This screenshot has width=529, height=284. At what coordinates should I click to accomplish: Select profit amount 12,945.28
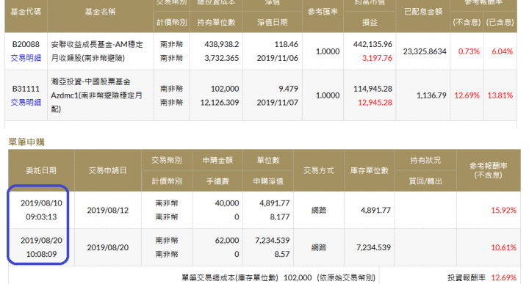pos(375,103)
